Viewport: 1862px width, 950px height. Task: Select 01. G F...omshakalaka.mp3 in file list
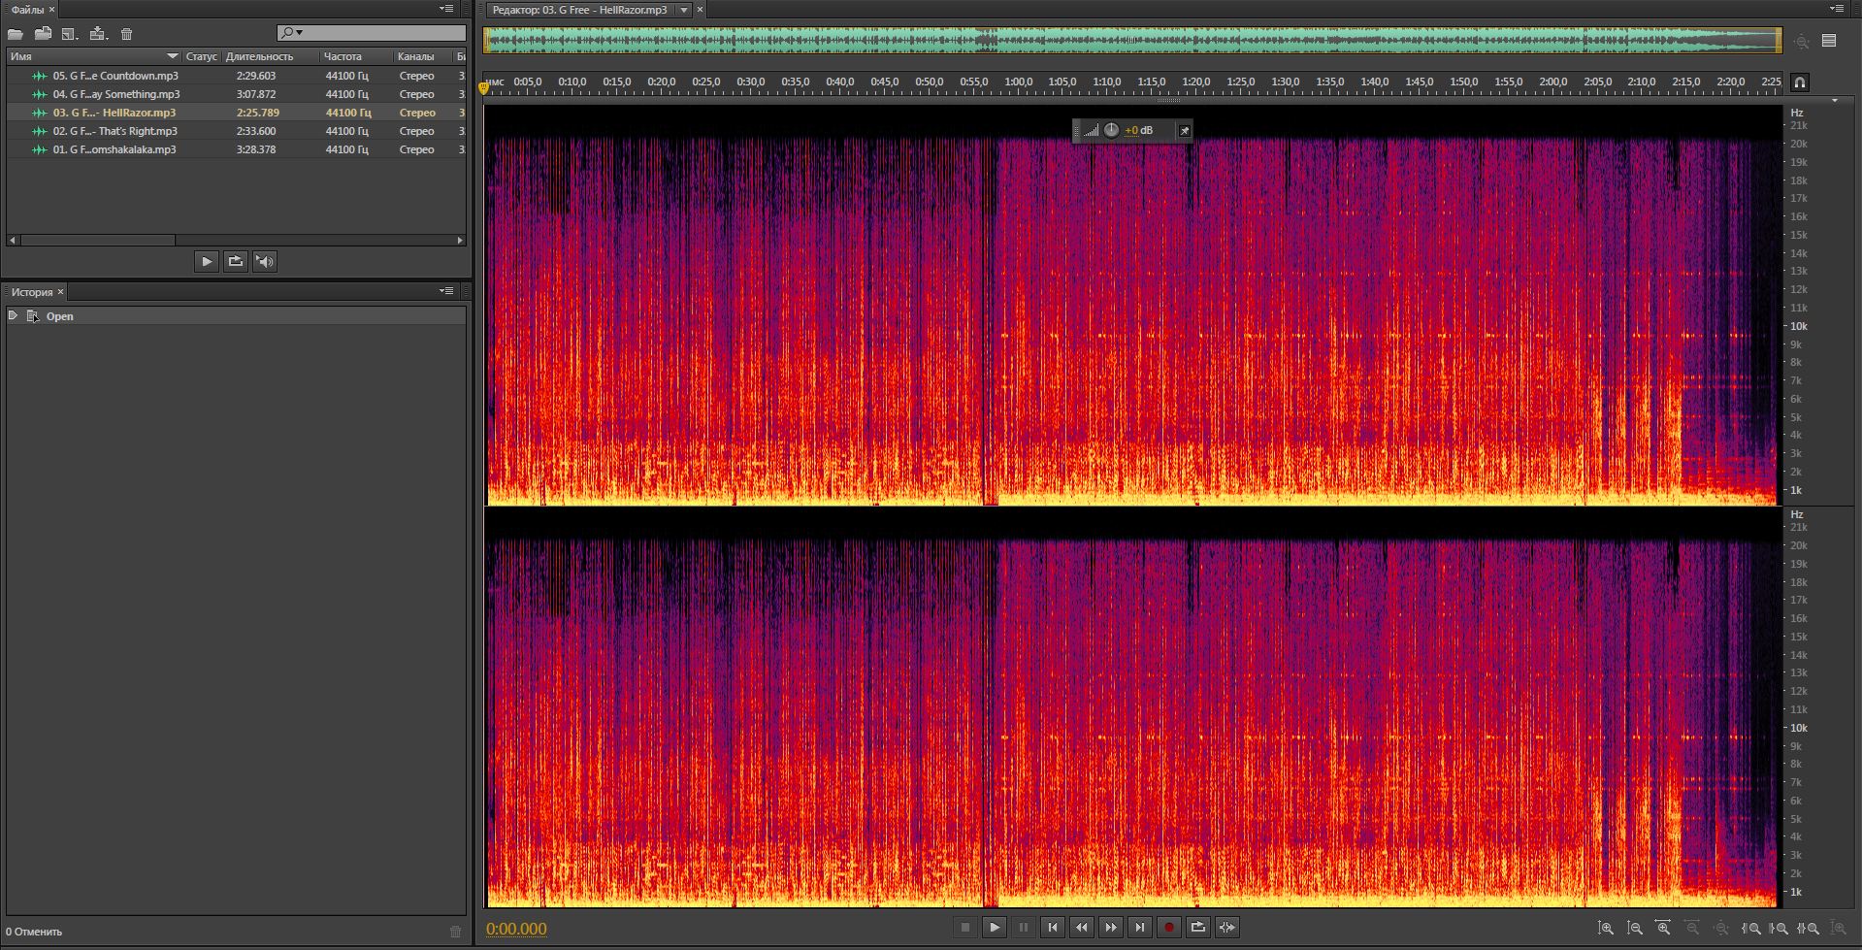(x=114, y=149)
